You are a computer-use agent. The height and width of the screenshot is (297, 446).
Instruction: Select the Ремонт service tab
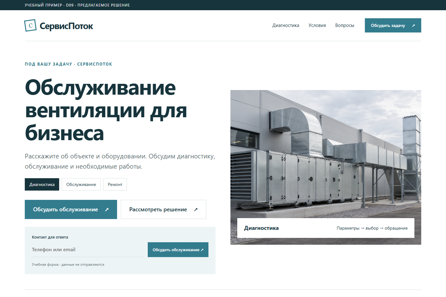pyautogui.click(x=115, y=184)
